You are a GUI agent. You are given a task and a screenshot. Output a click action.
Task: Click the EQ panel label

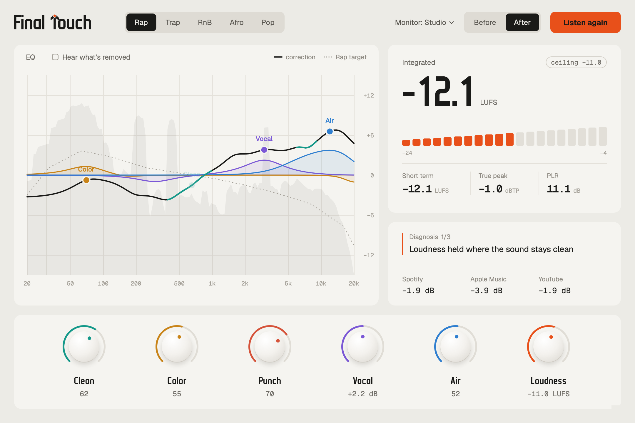(31, 57)
